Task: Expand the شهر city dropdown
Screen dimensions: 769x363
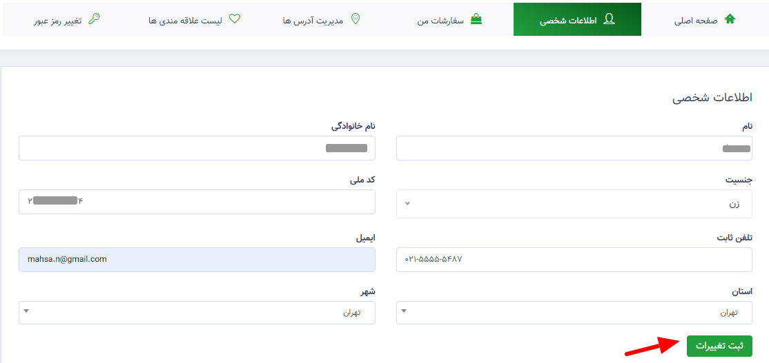Action: pyautogui.click(x=197, y=312)
